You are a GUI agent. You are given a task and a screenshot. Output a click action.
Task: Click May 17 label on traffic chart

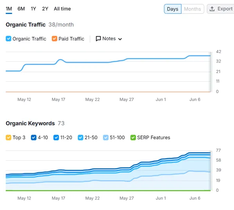58,100
